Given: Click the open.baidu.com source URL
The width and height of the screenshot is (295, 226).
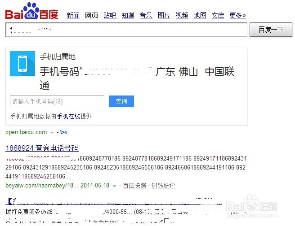Looking at the screenshot, I should click(26, 132).
